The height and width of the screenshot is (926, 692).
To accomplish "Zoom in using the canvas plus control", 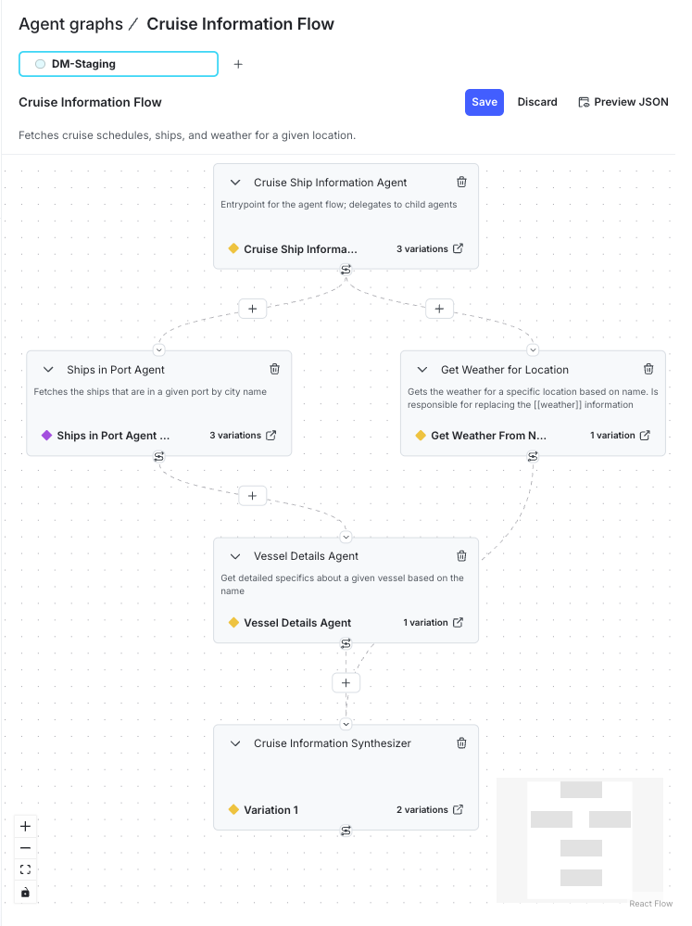I will [x=25, y=825].
